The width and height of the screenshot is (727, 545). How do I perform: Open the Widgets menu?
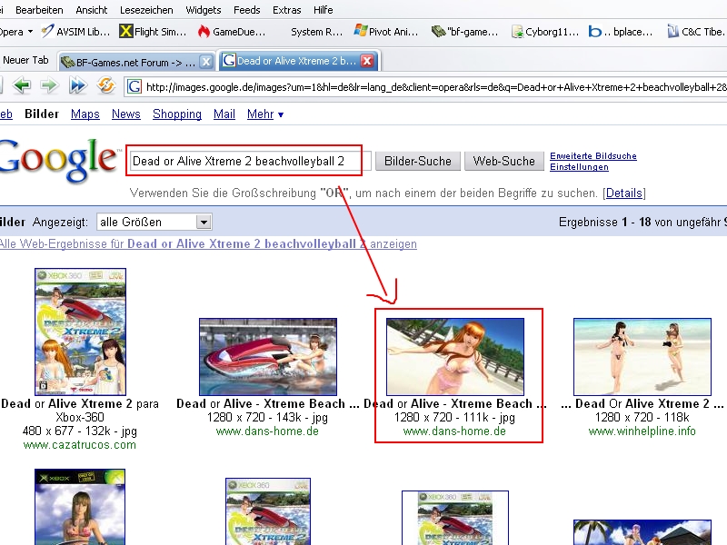click(x=203, y=10)
